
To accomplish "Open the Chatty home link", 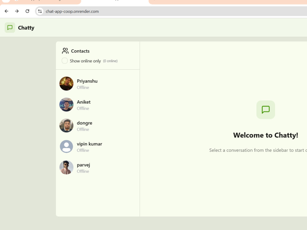I will tap(20, 28).
